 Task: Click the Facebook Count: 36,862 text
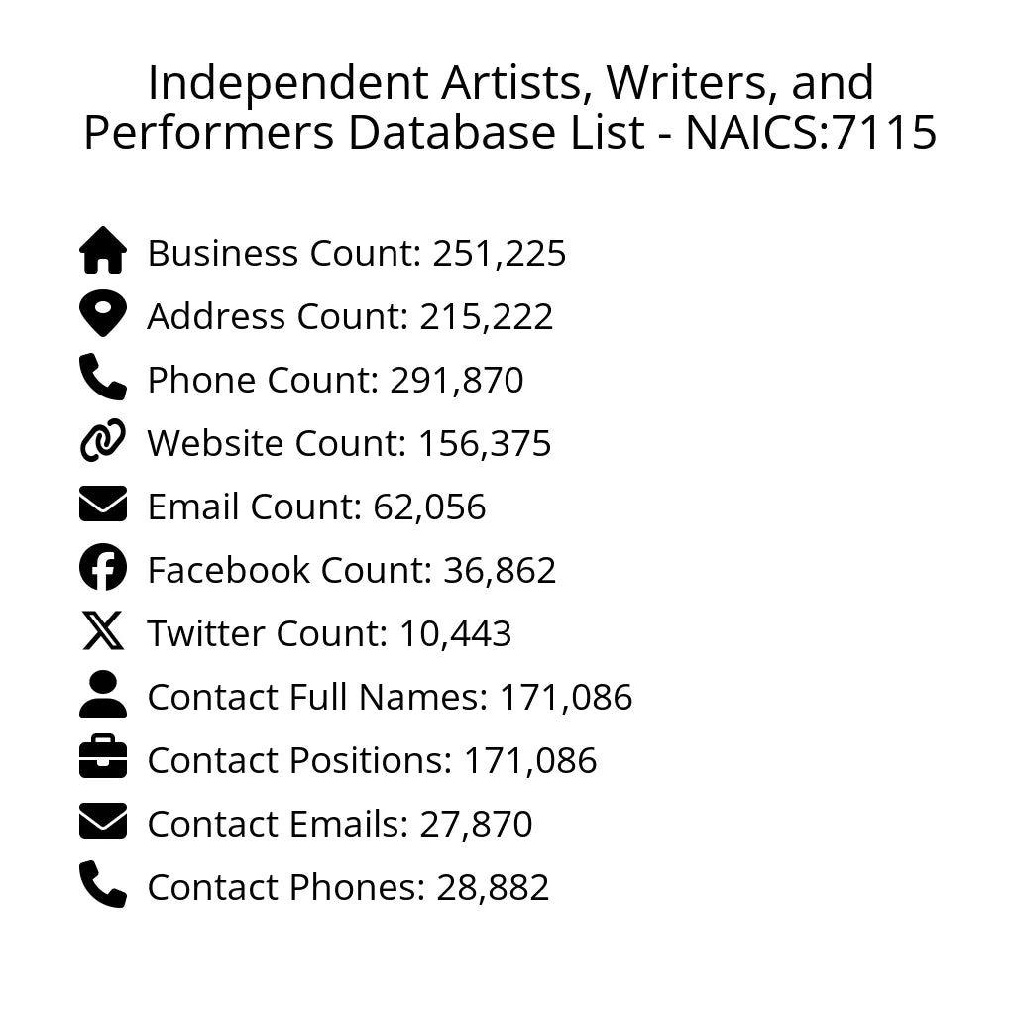click(352, 571)
